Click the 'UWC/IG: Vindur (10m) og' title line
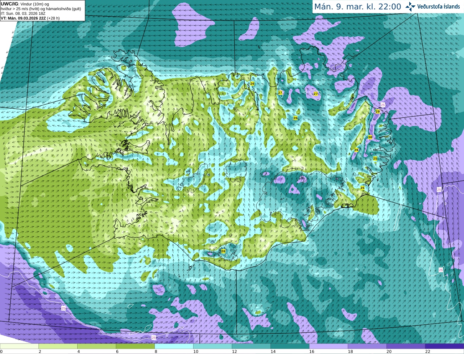This screenshot has width=464, height=354. (25, 4)
